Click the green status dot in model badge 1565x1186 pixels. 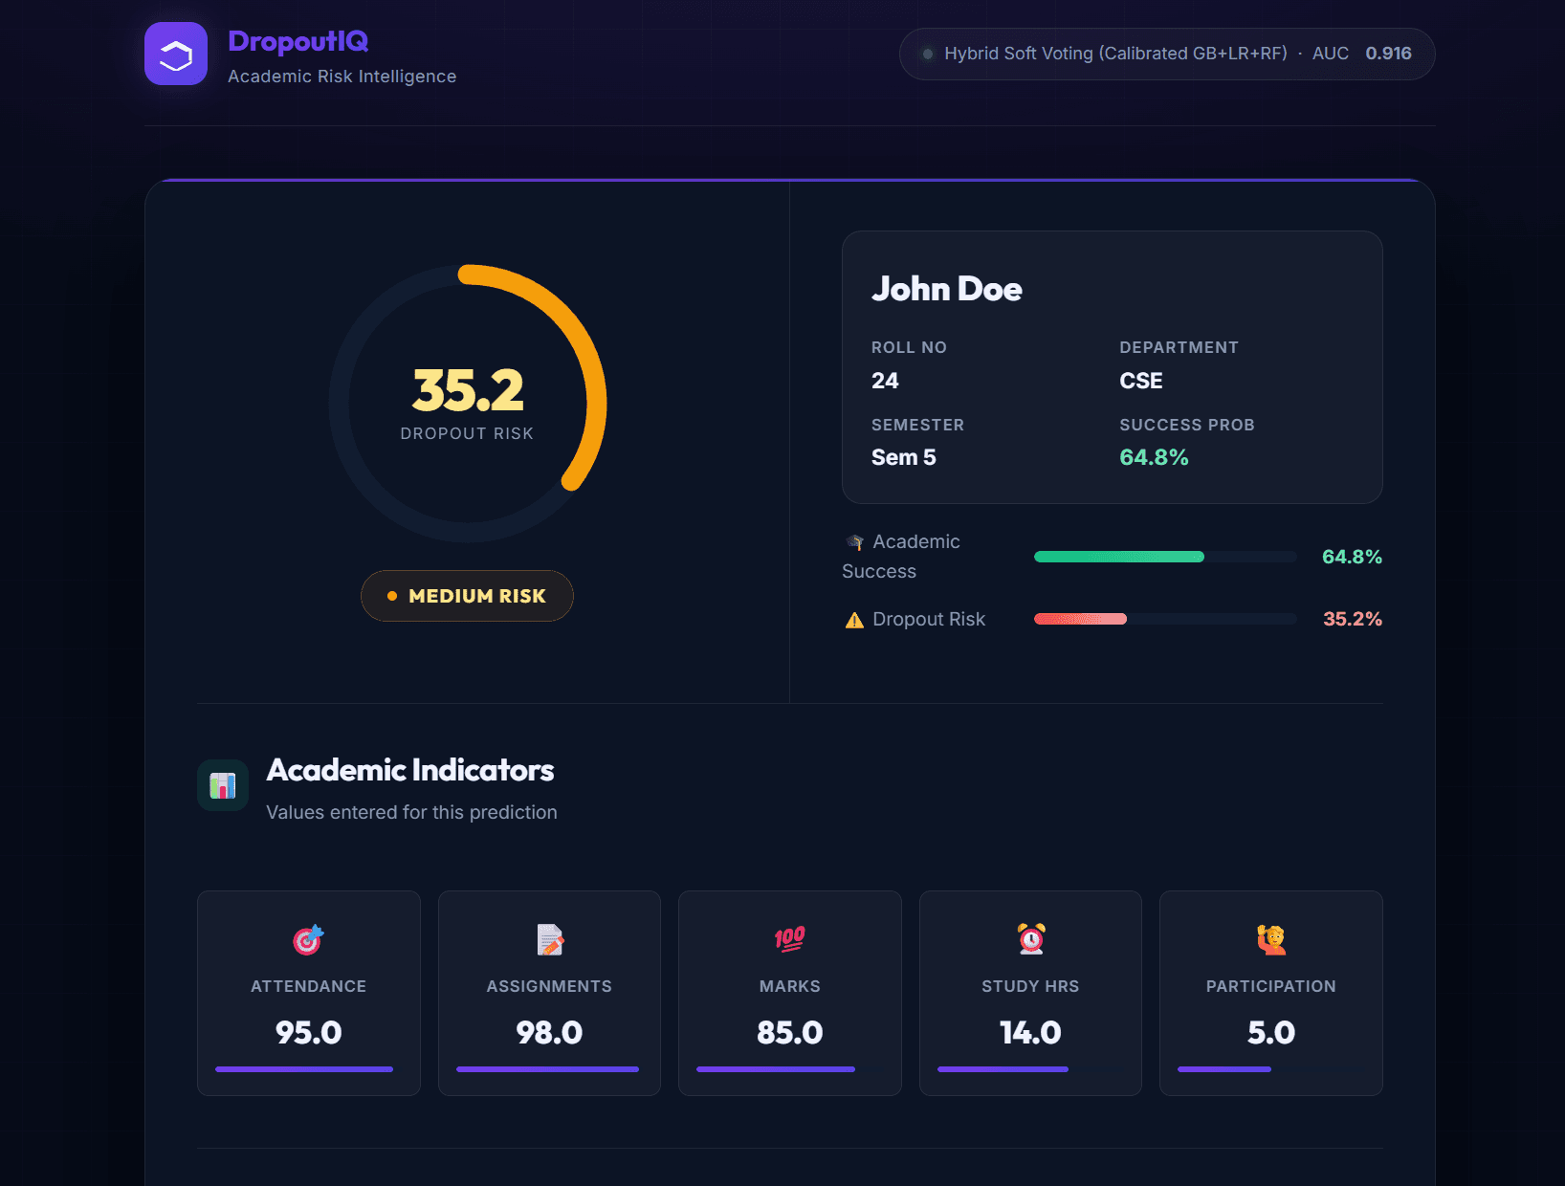[x=927, y=54]
